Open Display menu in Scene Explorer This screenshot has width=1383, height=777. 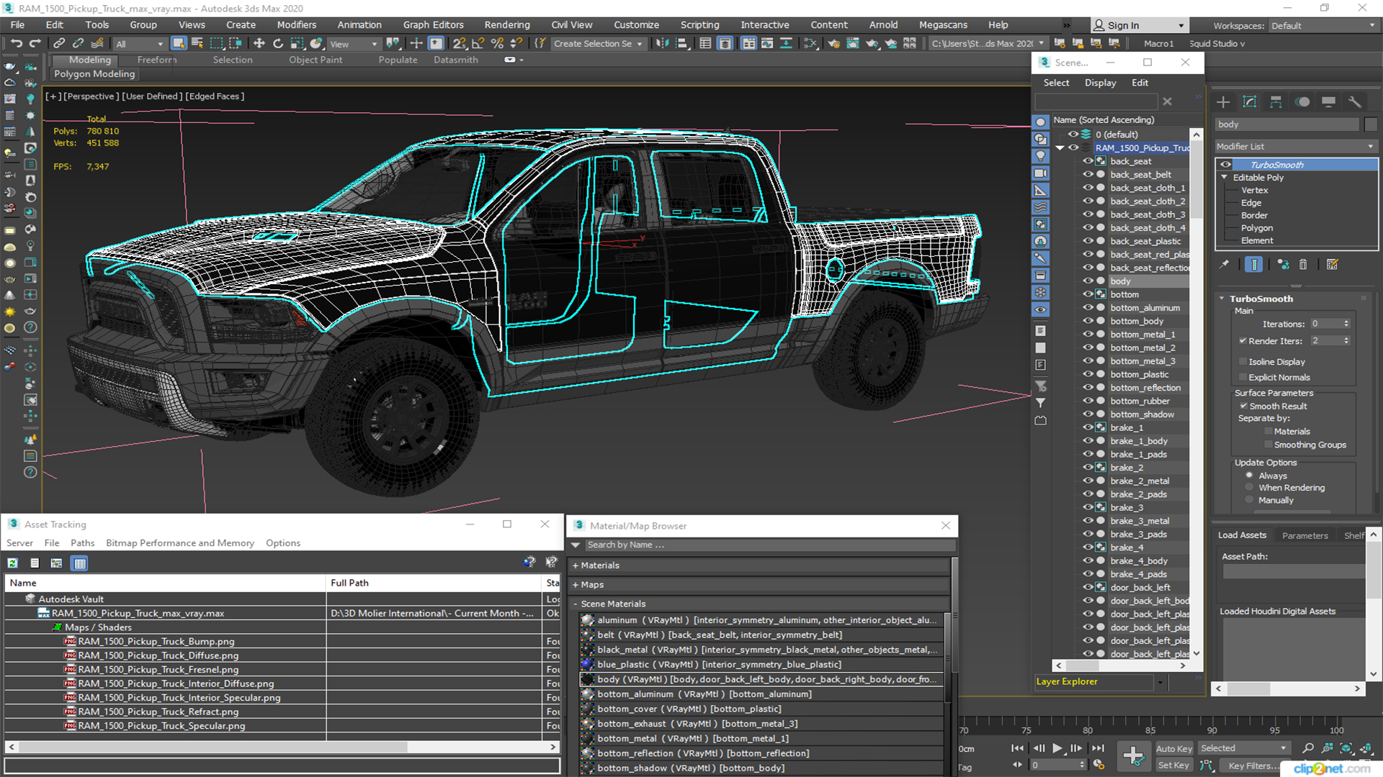[x=1100, y=83]
